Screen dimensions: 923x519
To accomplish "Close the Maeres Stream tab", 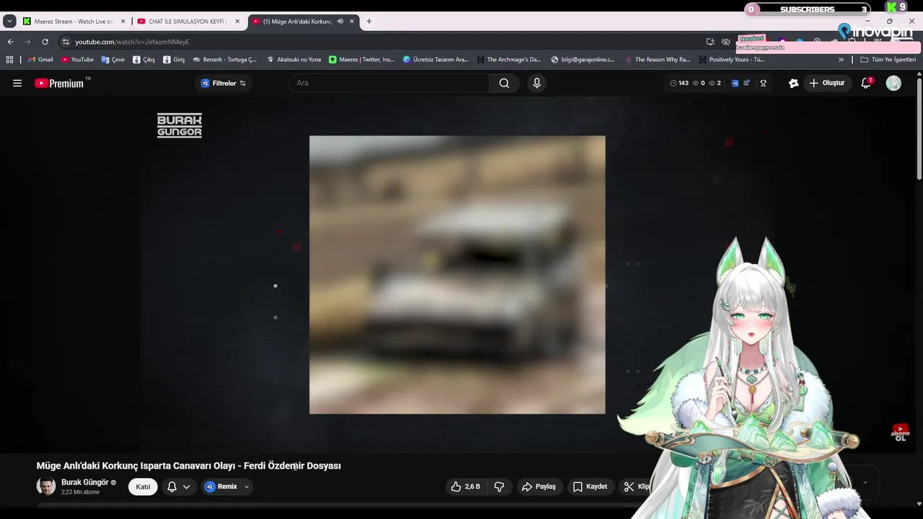I will pyautogui.click(x=123, y=21).
